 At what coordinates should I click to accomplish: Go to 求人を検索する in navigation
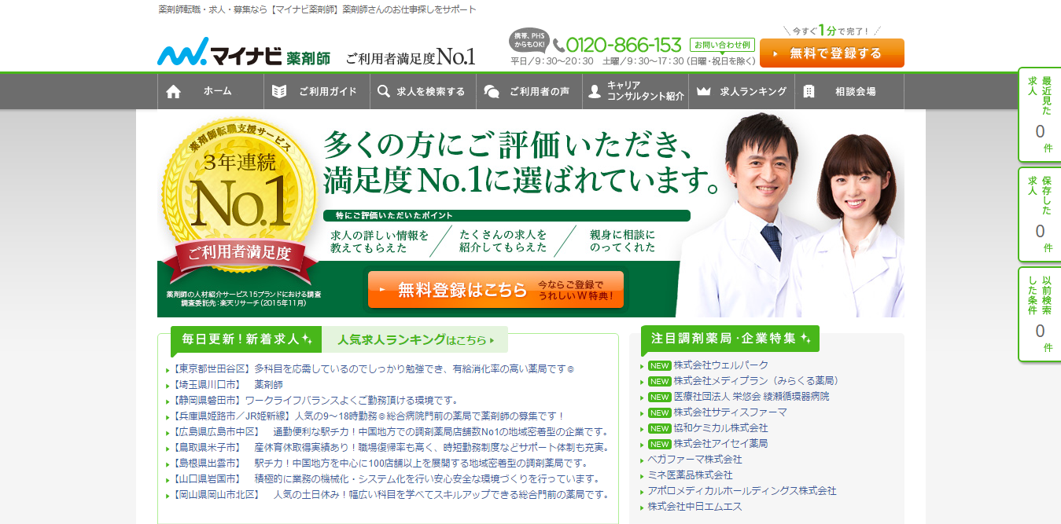(x=423, y=91)
